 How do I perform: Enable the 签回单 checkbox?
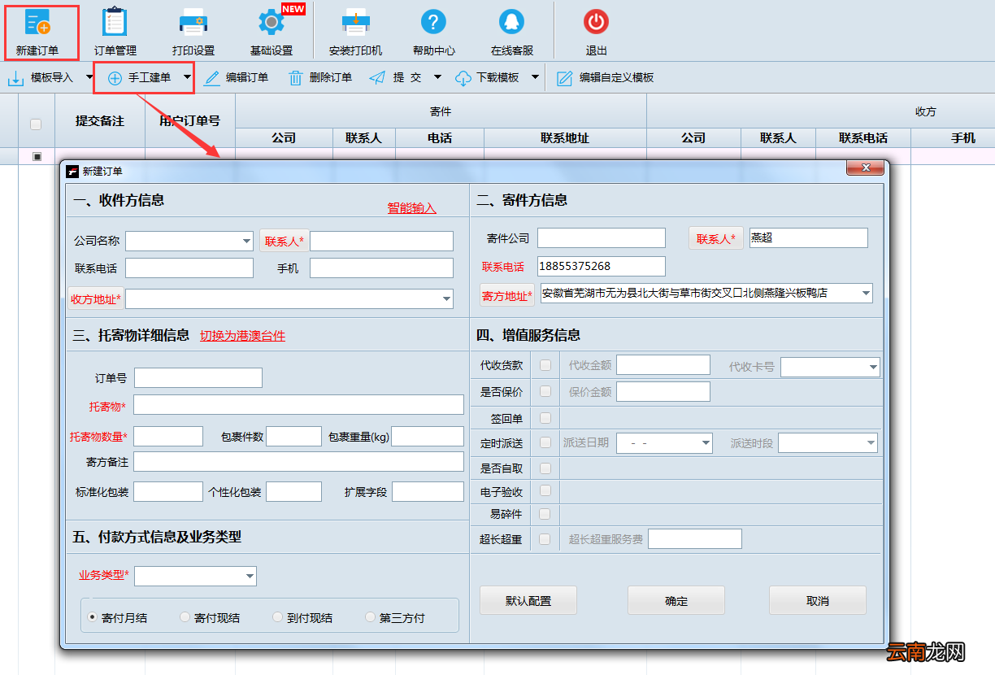pos(545,418)
